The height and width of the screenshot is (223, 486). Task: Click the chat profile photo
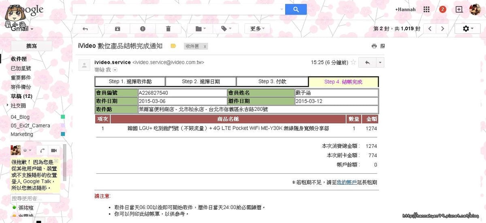16,150
